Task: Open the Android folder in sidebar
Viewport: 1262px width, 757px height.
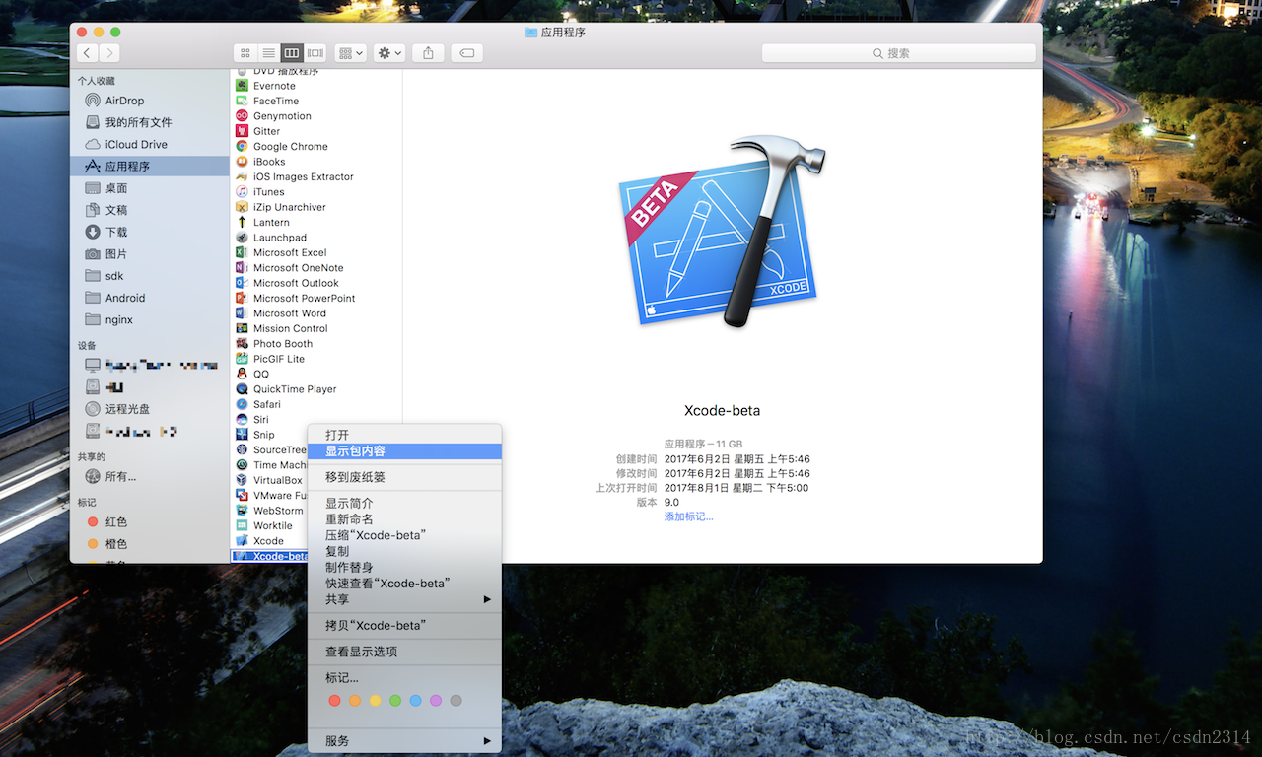Action: point(149,298)
